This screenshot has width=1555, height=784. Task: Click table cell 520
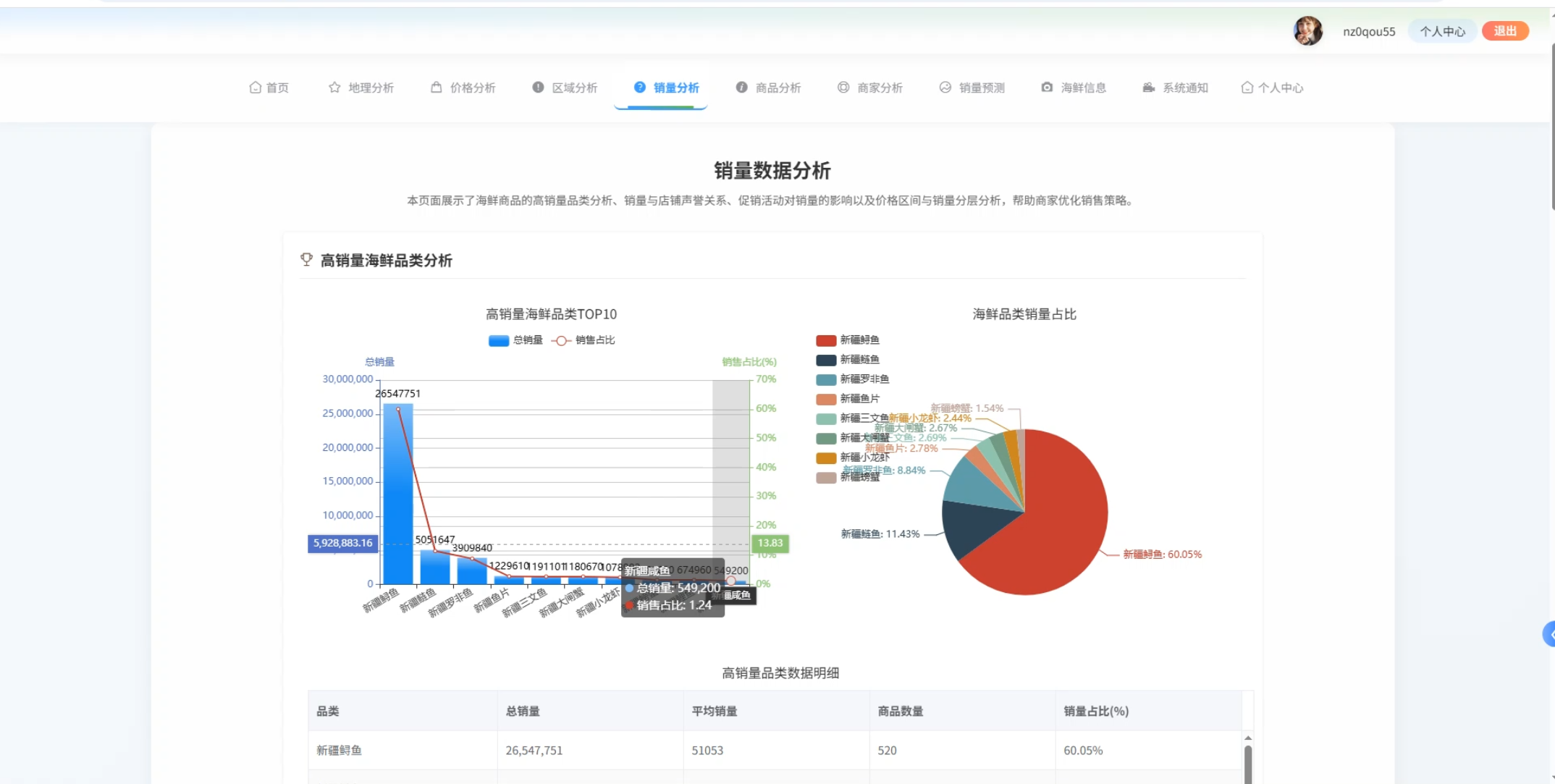[962, 750]
